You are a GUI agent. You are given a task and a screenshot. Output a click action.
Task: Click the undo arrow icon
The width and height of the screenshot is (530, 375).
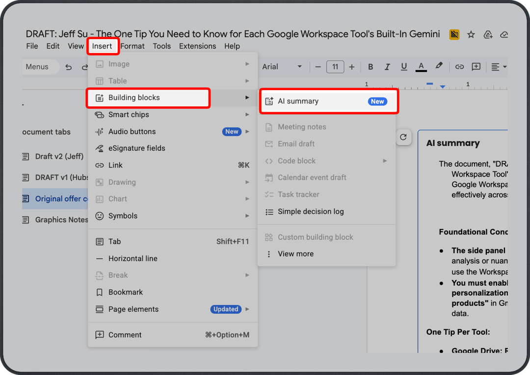69,67
